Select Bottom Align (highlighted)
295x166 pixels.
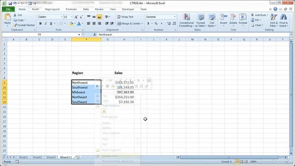100,17
